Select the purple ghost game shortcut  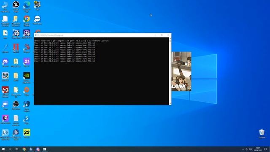(27, 33)
